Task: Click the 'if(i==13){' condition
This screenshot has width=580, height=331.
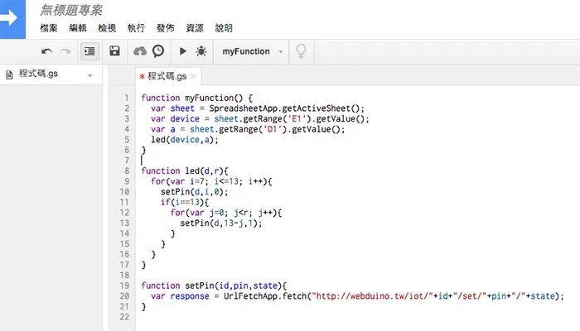Action: coord(185,202)
